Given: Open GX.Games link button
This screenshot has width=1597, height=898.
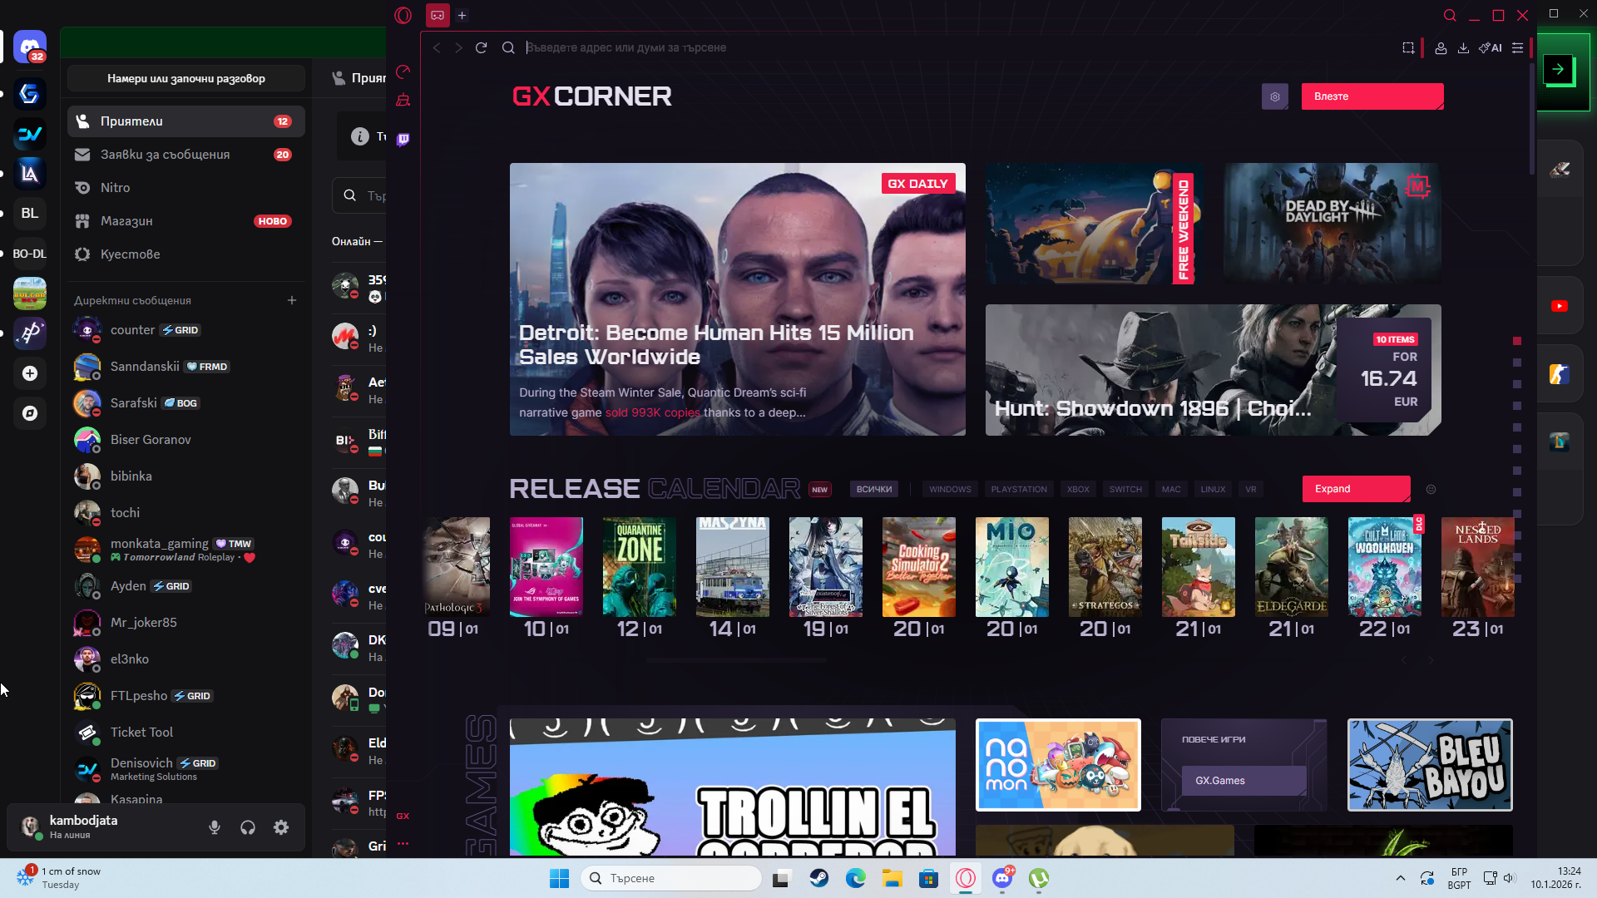Looking at the screenshot, I should 1243,781.
